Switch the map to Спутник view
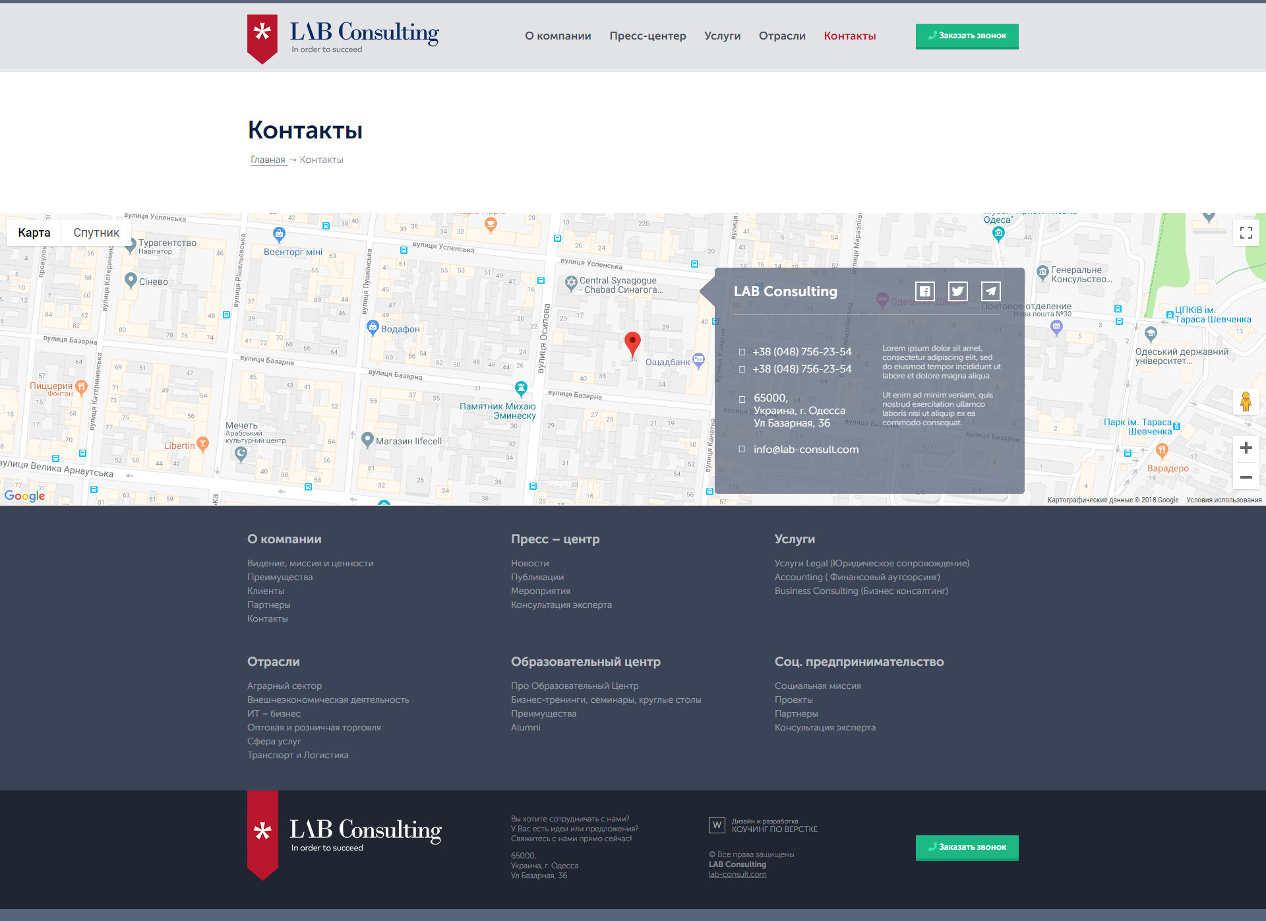 [96, 233]
